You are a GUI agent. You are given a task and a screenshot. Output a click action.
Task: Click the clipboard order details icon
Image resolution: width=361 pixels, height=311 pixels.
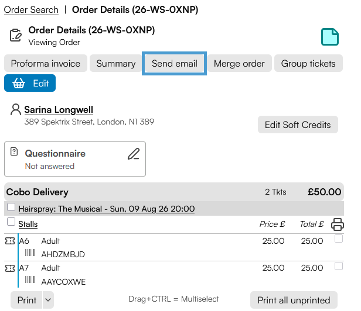point(16,35)
